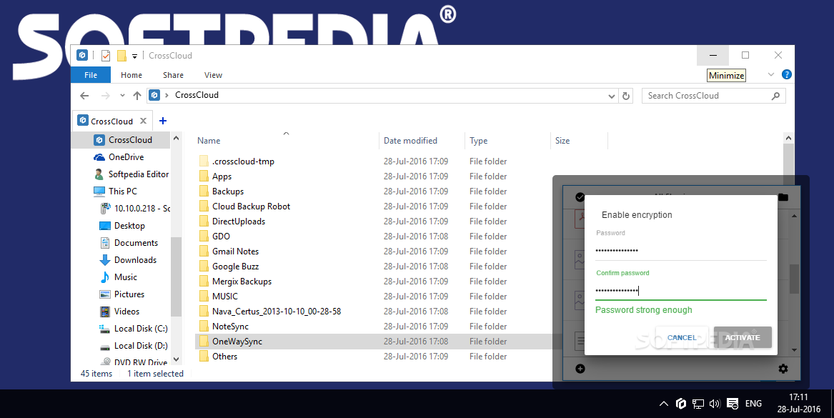This screenshot has width=834, height=418.
Task: Open the File ribbon tab
Action: coord(91,75)
